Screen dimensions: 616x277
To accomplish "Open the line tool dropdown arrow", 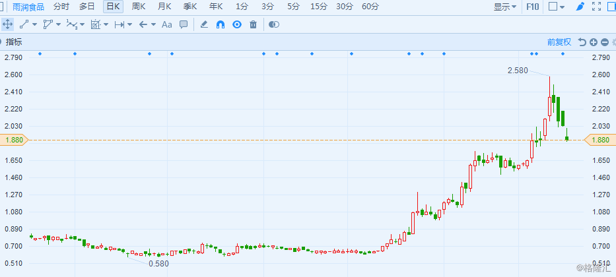I will (34, 24).
